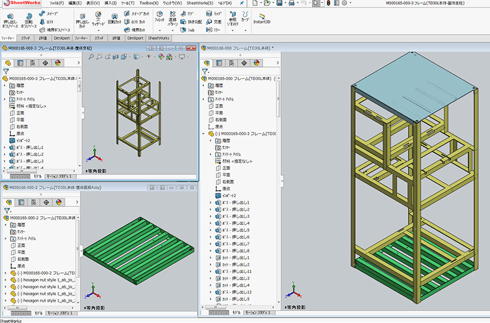Click the green floor panel model in M000165-000-2 viewport
490x323 pixels.
click(138, 251)
